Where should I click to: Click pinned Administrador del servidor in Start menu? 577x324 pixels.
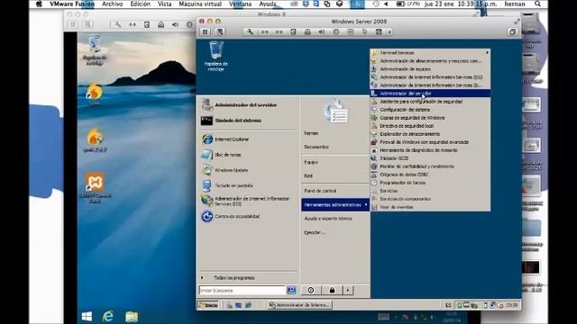click(249, 105)
